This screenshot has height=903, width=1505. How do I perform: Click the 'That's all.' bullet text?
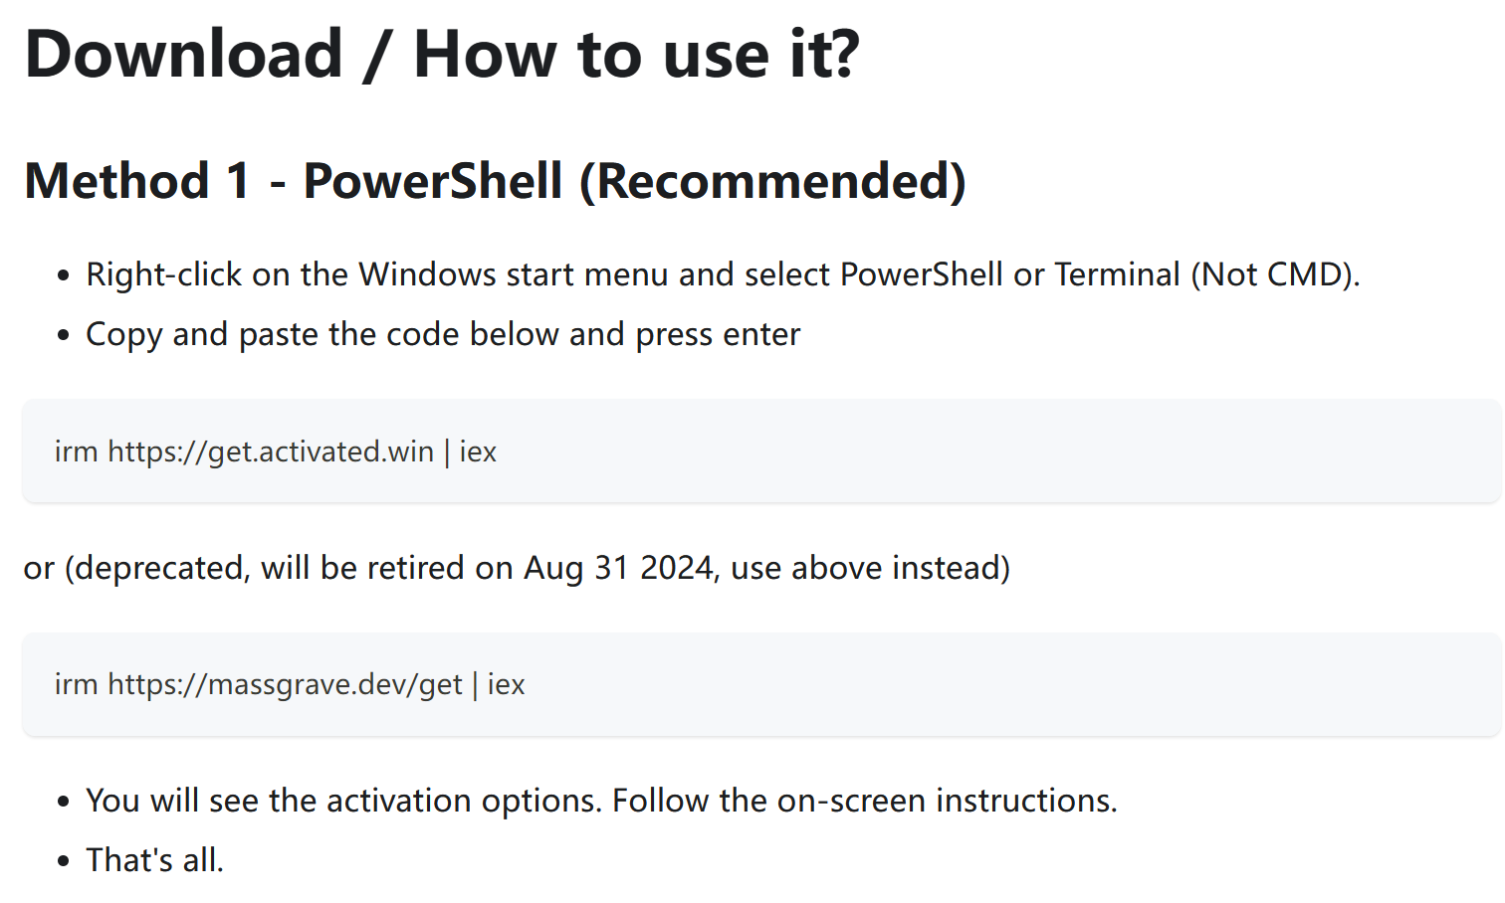[154, 860]
